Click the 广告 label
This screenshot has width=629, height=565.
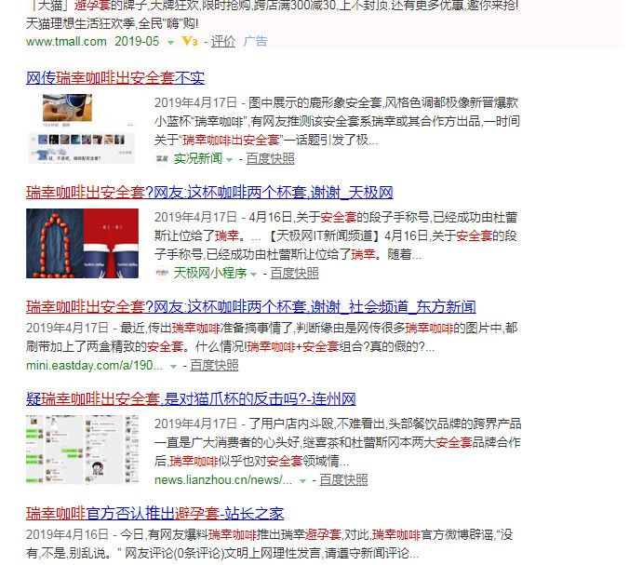point(255,41)
